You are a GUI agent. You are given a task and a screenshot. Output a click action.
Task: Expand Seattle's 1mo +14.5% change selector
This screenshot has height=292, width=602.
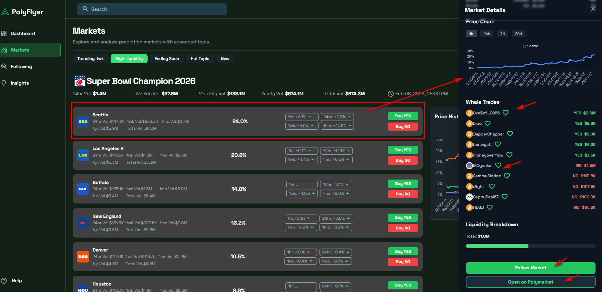pos(337,125)
